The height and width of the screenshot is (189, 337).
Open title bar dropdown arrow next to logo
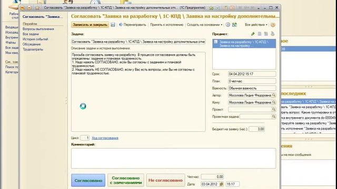pyautogui.click(x=29, y=8)
